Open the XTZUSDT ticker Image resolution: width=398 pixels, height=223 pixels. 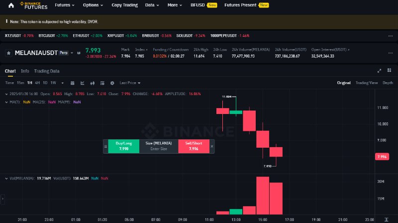pyautogui.click(x=19, y=36)
